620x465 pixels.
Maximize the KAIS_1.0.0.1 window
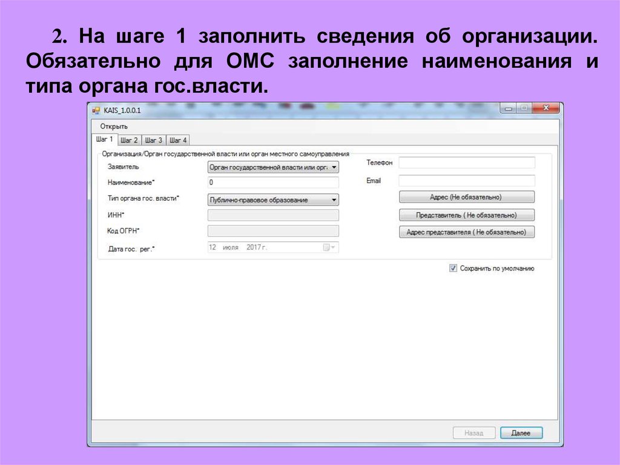pyautogui.click(x=524, y=108)
